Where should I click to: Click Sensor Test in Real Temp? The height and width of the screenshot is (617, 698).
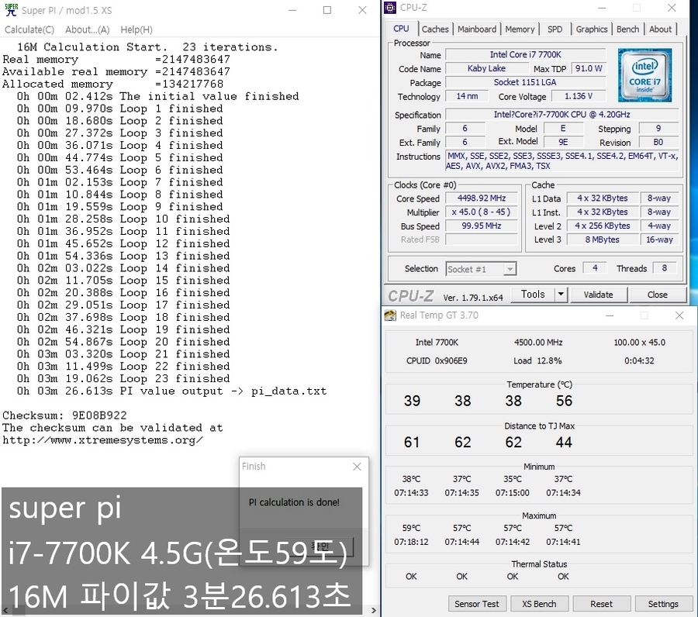[x=477, y=604]
